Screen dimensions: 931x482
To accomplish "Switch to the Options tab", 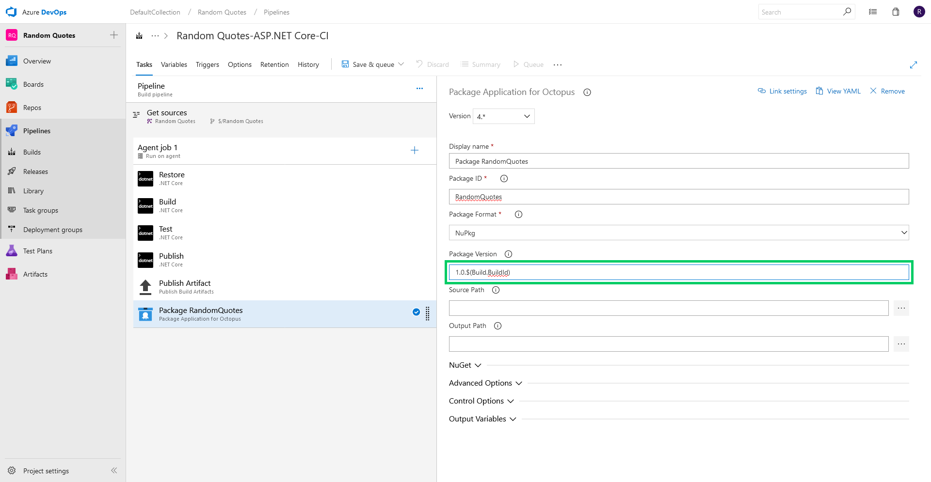I will click(240, 64).
